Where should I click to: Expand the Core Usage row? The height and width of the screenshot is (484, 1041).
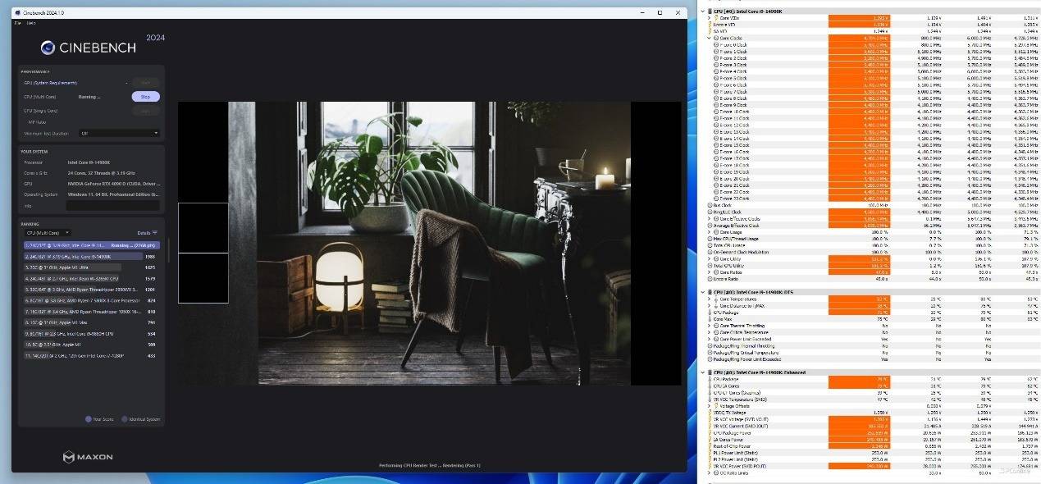[x=710, y=232]
